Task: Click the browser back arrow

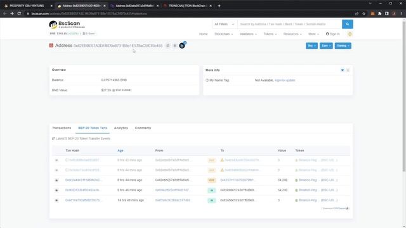Action: pos(5,13)
